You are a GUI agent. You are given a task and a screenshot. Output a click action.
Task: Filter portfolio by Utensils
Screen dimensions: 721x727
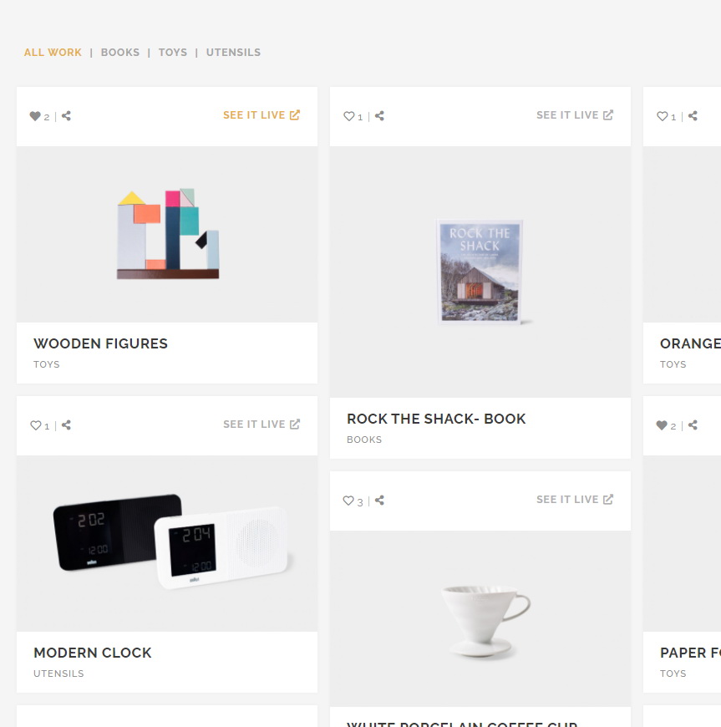point(233,53)
